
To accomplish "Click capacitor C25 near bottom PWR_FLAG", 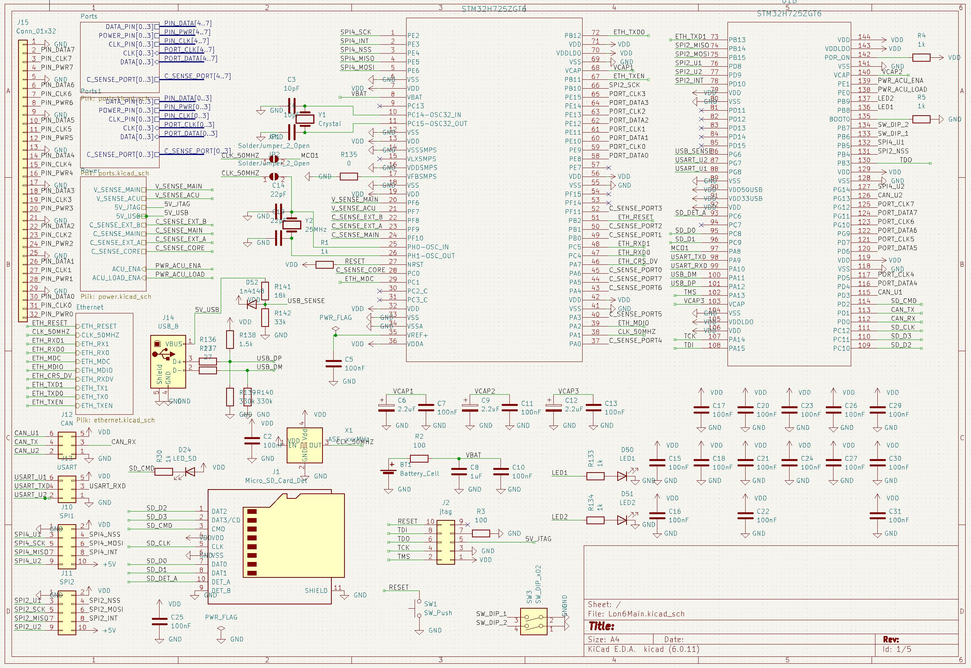I will pos(160,621).
